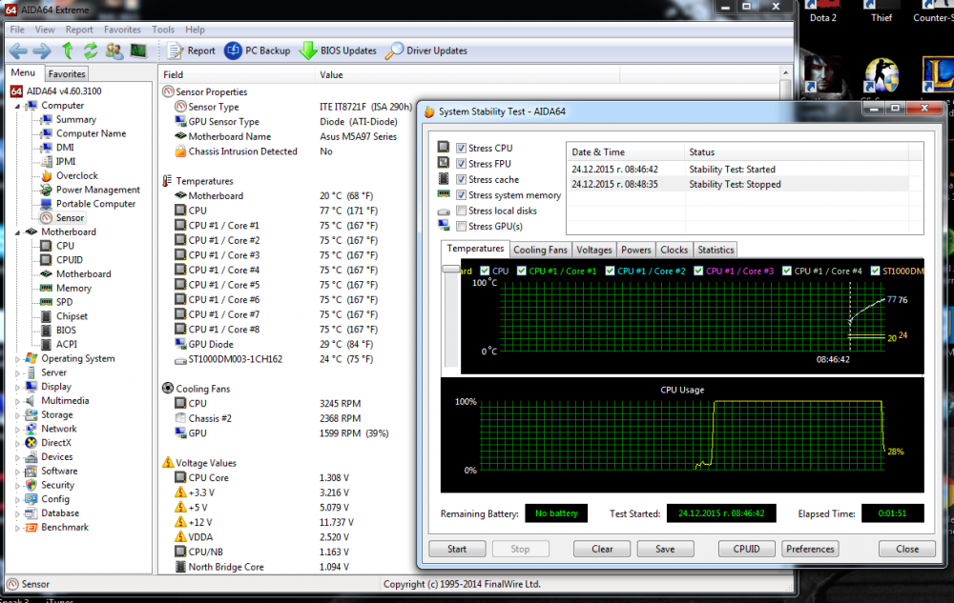Expand the Display tree node
The width and height of the screenshot is (954, 603).
pos(17,387)
